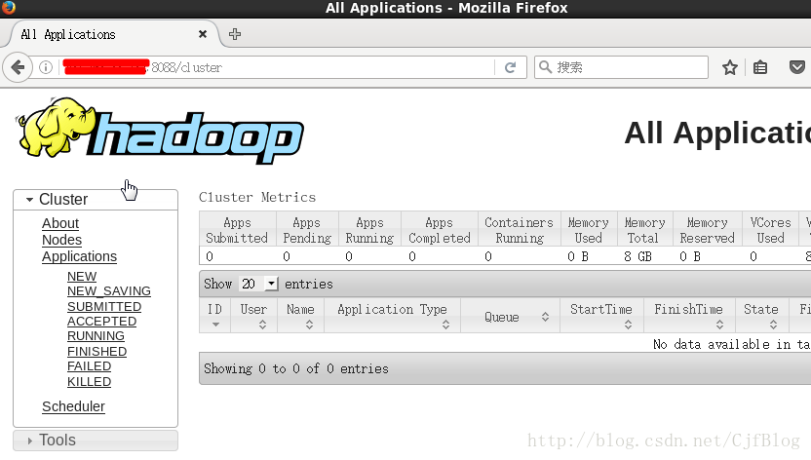Click the search magnifier icon
This screenshot has width=811, height=460.
(545, 67)
